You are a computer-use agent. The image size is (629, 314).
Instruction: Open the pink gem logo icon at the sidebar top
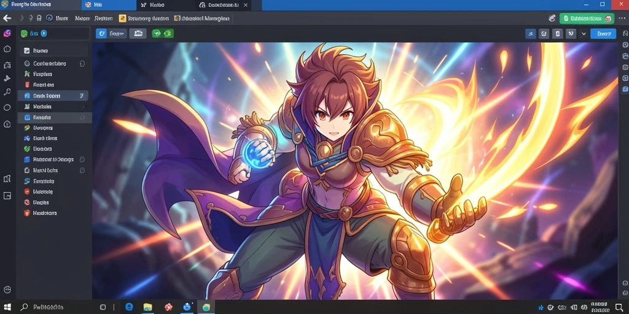tap(7, 34)
